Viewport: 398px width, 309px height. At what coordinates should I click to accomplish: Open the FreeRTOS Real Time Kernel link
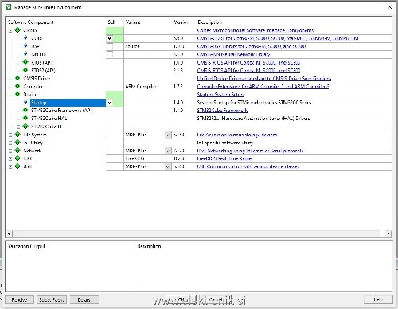224,158
